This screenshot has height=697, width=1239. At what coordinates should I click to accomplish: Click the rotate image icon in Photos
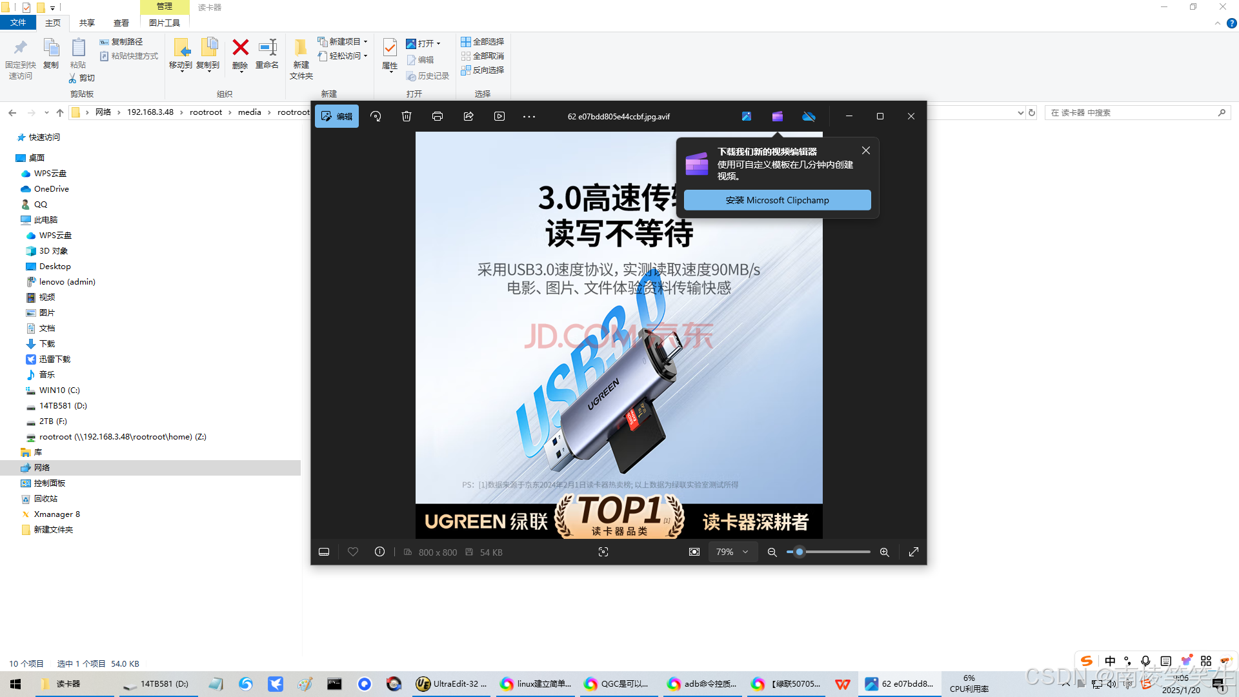[x=376, y=116]
